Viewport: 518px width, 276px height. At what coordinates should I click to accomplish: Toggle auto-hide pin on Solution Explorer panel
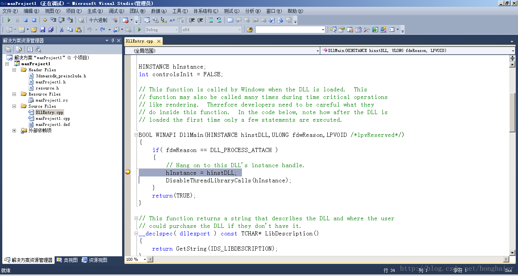click(113, 41)
